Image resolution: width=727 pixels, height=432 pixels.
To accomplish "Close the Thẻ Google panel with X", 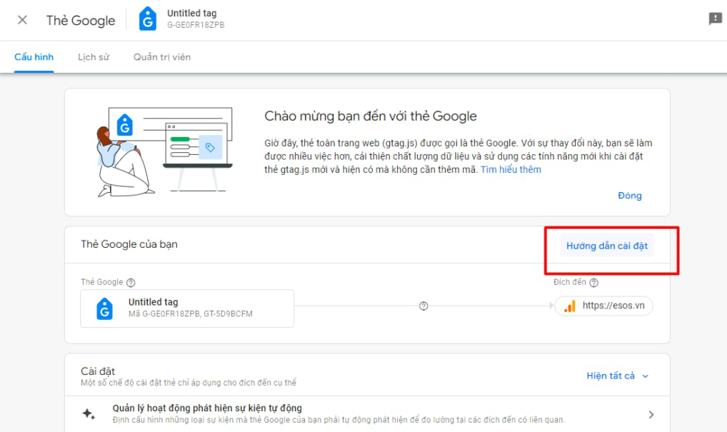I will pyautogui.click(x=22, y=20).
